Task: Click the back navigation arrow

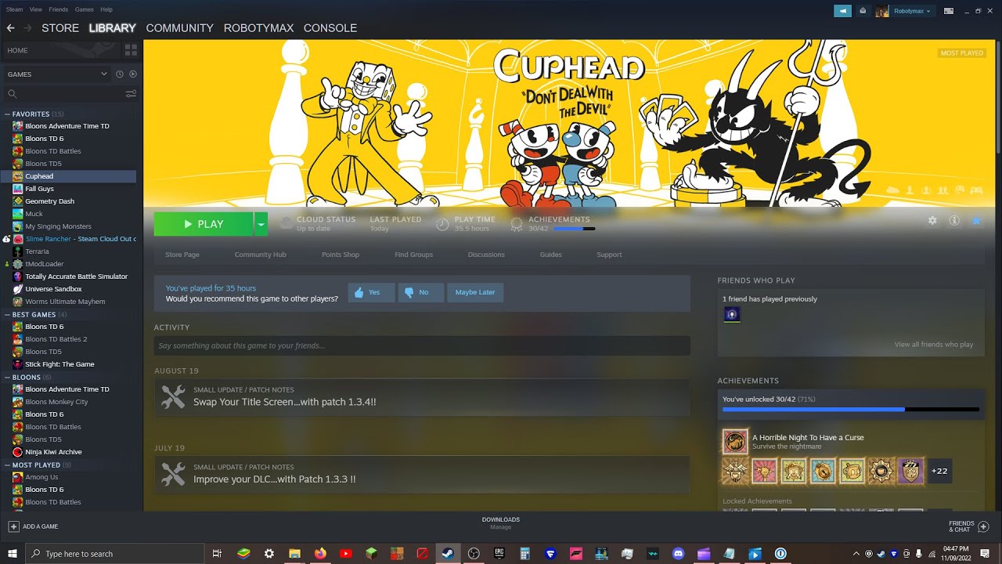Action: click(10, 28)
